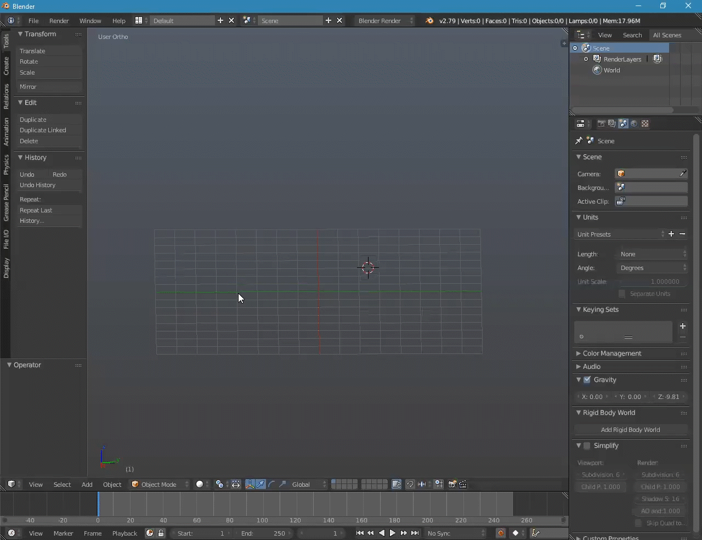Open the Window menu
The width and height of the screenshot is (702, 540).
90,20
